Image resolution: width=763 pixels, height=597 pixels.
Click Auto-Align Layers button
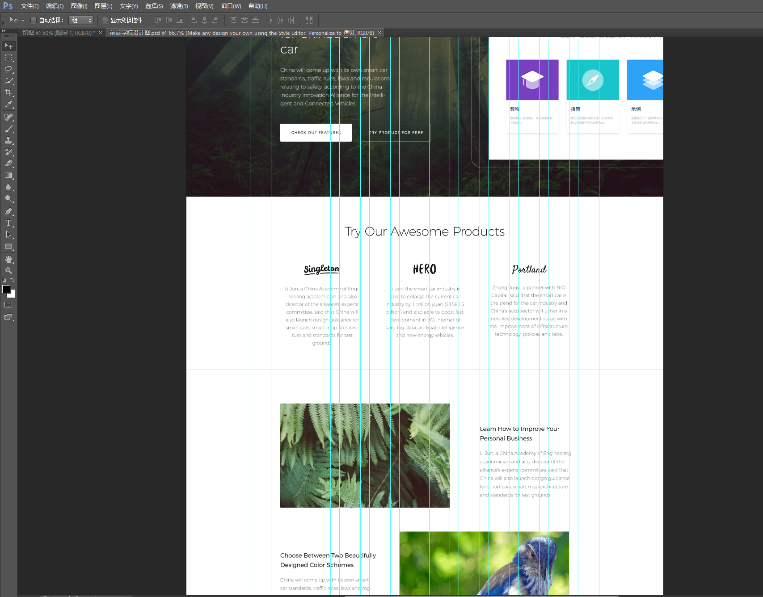(x=309, y=20)
